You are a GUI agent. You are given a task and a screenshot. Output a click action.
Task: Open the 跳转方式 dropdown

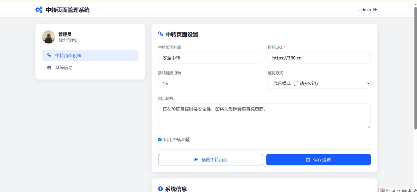pyautogui.click(x=319, y=83)
